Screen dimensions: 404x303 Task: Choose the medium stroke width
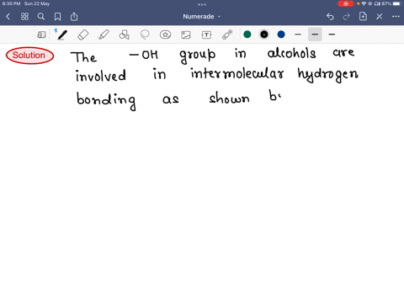click(315, 35)
